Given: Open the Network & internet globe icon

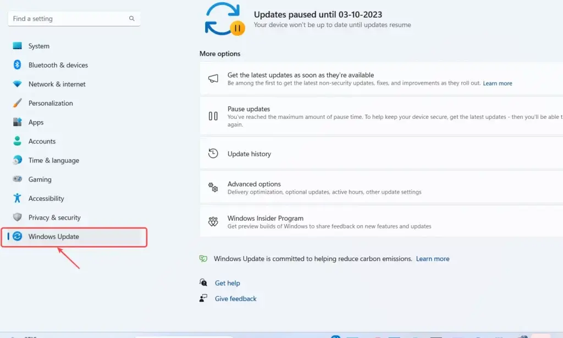Looking at the screenshot, I should pyautogui.click(x=16, y=84).
